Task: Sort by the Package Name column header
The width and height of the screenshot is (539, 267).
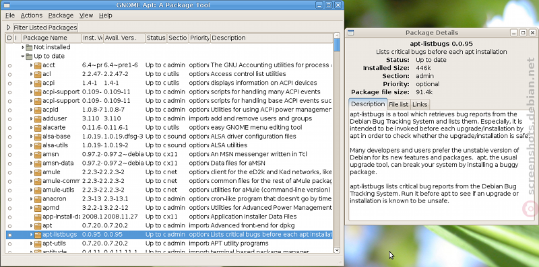Action: tap(52, 38)
